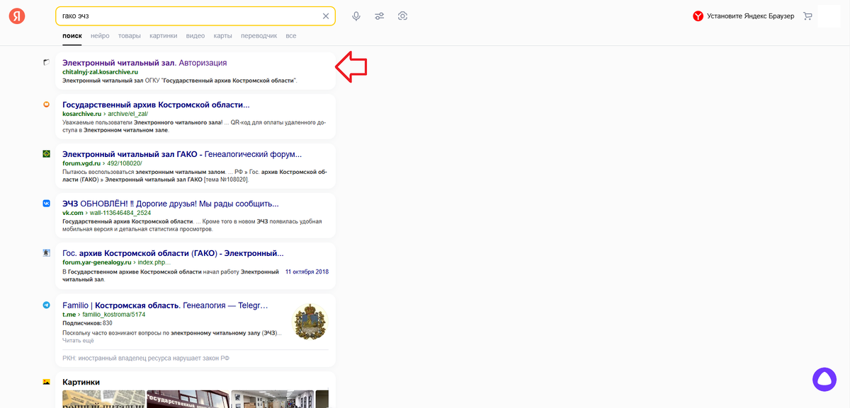
Task: Open Электронный читальный зал ГАКО forum result
Action: coord(182,154)
